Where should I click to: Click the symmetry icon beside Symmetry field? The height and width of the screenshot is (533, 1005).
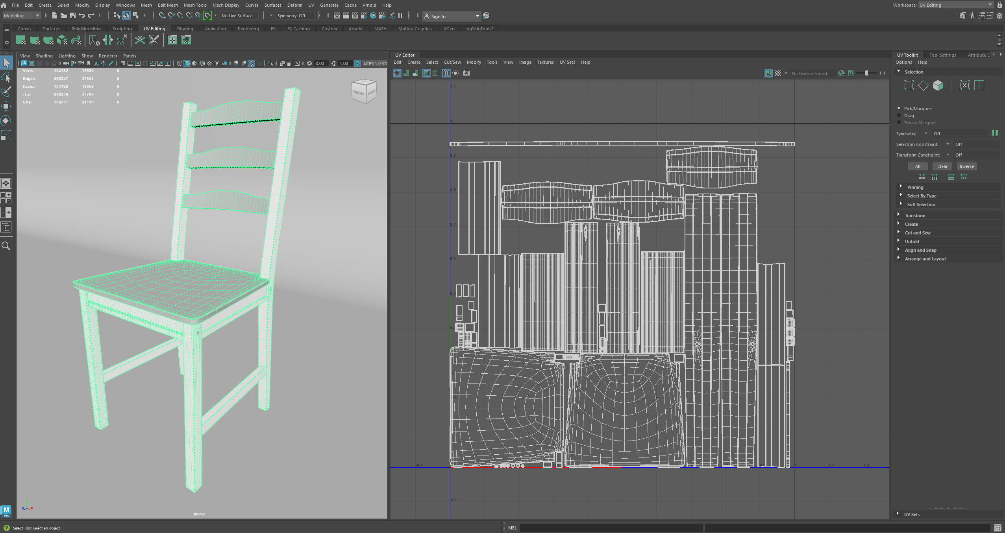click(995, 134)
